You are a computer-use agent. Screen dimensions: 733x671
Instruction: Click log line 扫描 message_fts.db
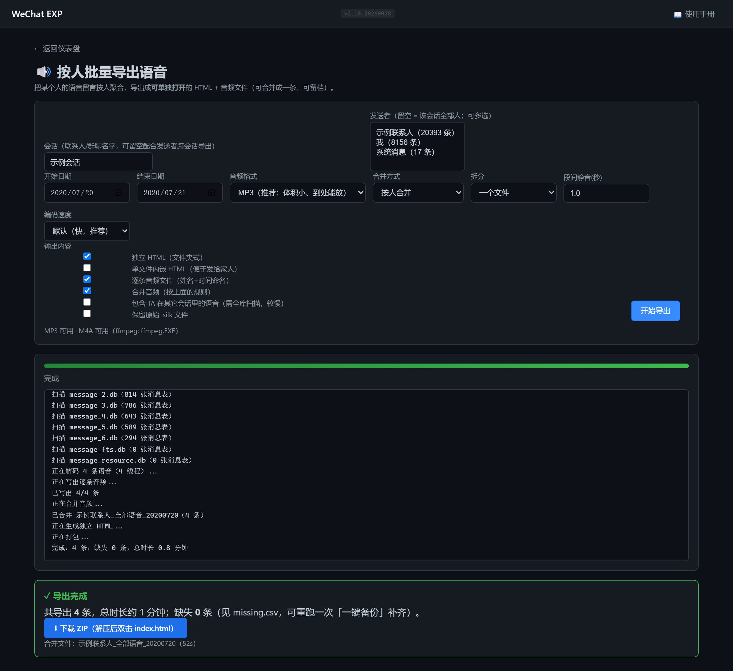(x=112, y=450)
